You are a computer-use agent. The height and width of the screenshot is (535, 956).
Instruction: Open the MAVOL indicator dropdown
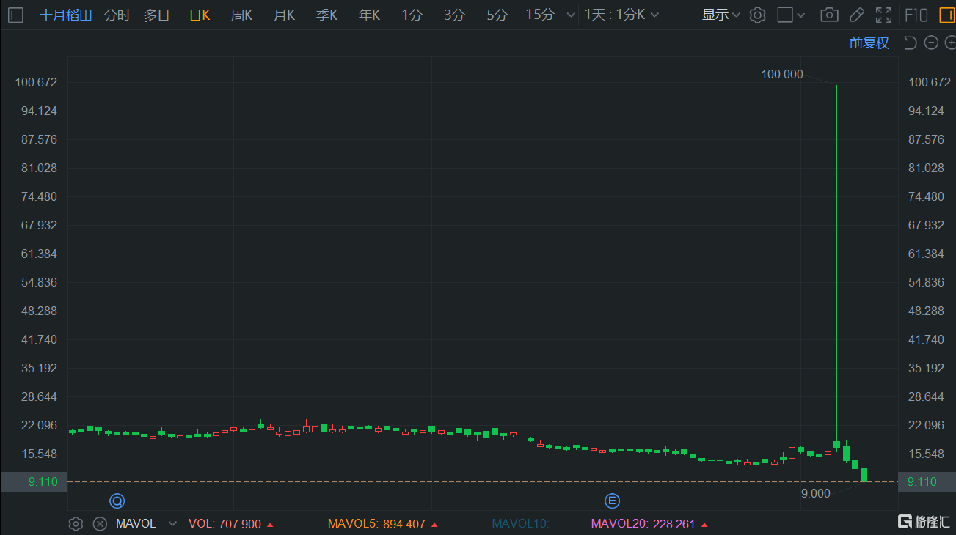172,524
